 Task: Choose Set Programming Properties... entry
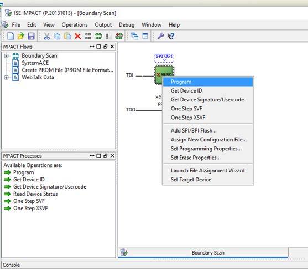tap(208, 149)
